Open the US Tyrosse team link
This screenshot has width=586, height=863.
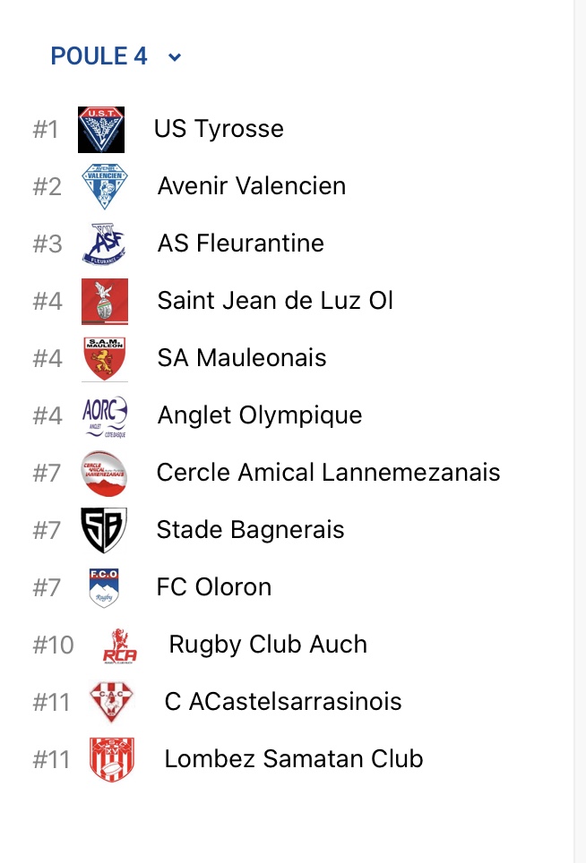point(219,129)
